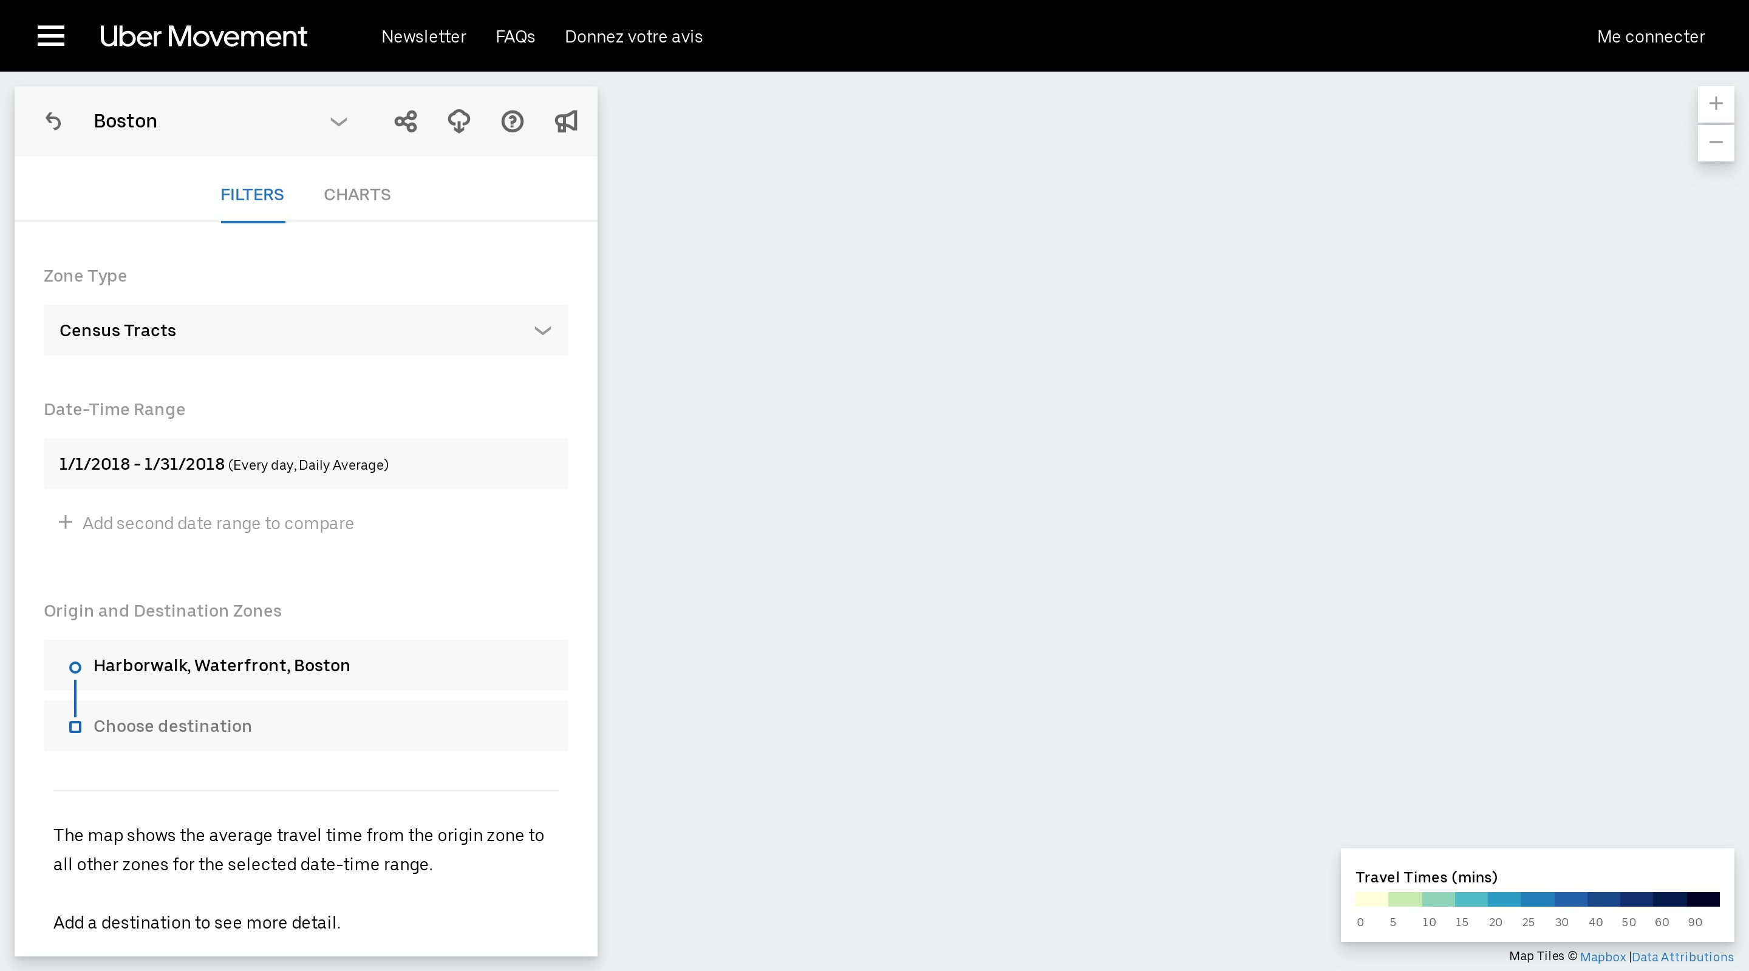Zoom in the map with plus
The width and height of the screenshot is (1749, 971).
(1716, 104)
